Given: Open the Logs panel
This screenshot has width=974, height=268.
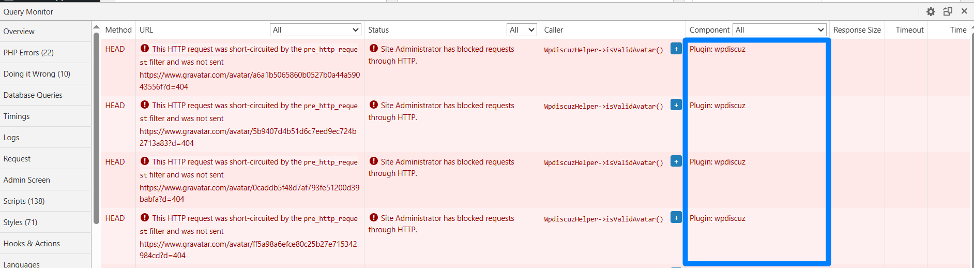Looking at the screenshot, I should [x=45, y=138].
